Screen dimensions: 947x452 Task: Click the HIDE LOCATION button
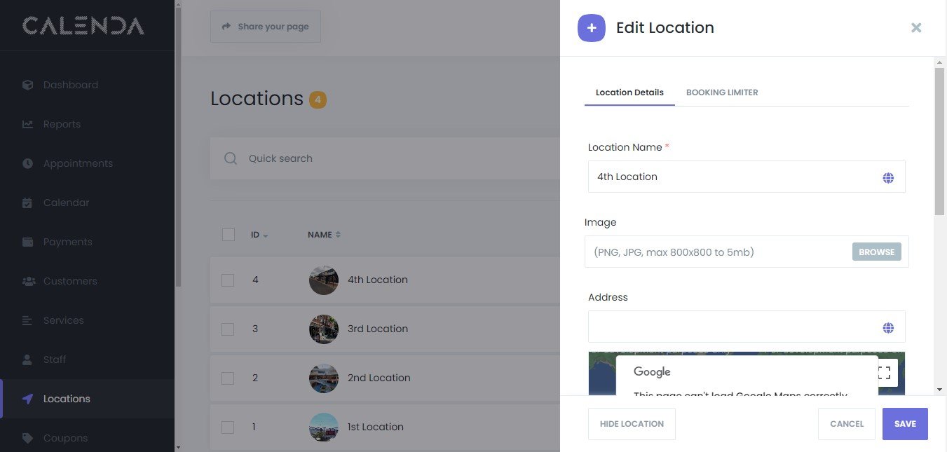[x=632, y=424]
